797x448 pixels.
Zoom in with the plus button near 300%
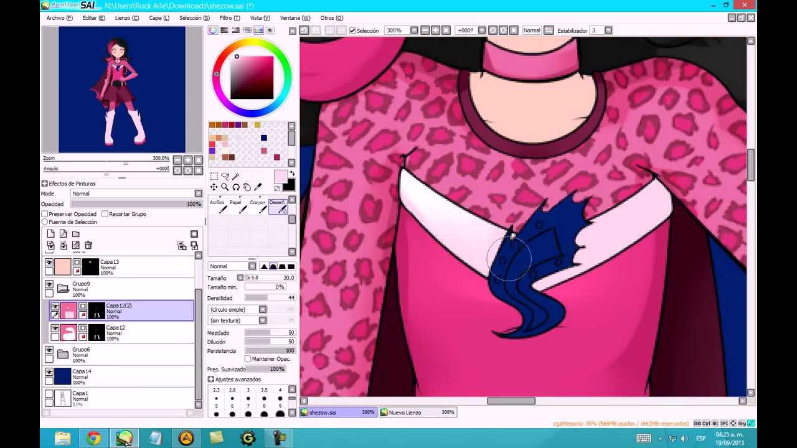pos(435,30)
